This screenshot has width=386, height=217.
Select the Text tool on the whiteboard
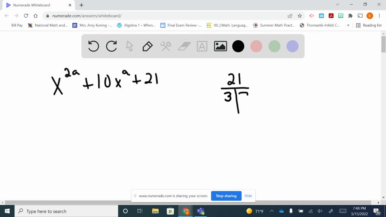click(x=202, y=46)
